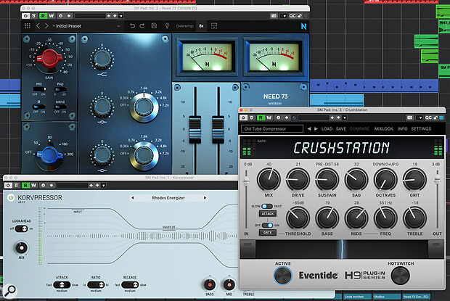Image resolution: width=450 pixels, height=301 pixels.
Task: Click the CrushStation DRIVE knob
Action: (x=298, y=179)
